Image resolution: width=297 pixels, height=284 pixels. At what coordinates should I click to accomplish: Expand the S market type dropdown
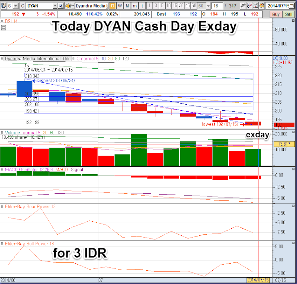(15, 6)
